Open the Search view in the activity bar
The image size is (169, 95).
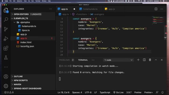6,20
